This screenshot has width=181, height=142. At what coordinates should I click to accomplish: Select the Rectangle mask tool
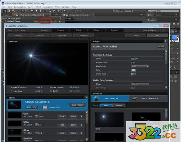pos(32,11)
